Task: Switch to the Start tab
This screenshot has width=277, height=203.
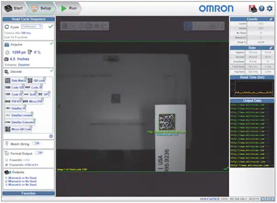Action: (x=13, y=8)
